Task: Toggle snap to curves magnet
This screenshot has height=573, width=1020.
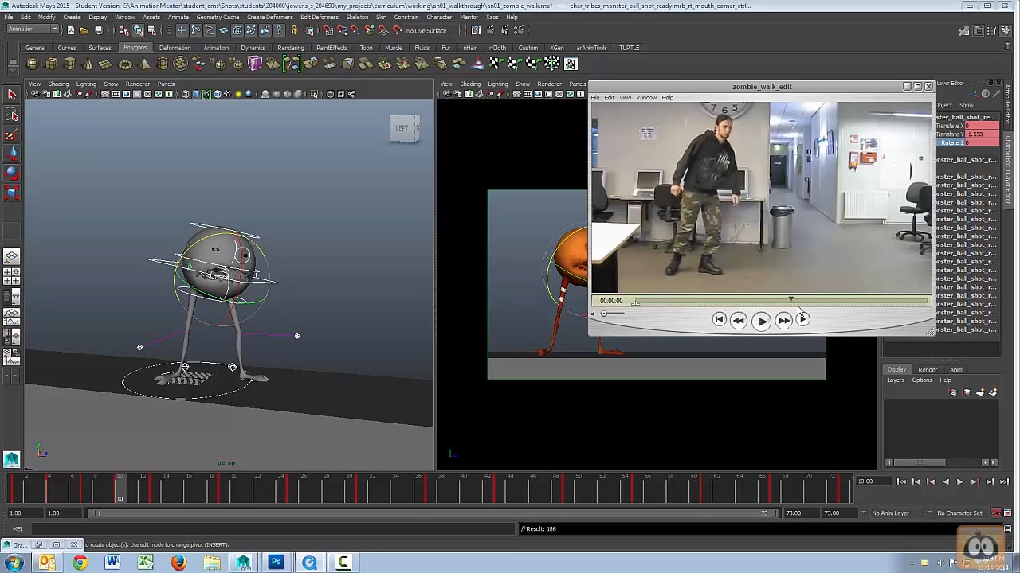Action: click(x=341, y=30)
